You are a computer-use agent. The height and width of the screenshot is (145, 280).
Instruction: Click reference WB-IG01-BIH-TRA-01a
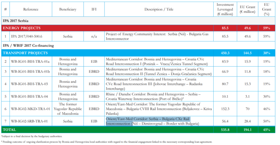coord(31,62)
